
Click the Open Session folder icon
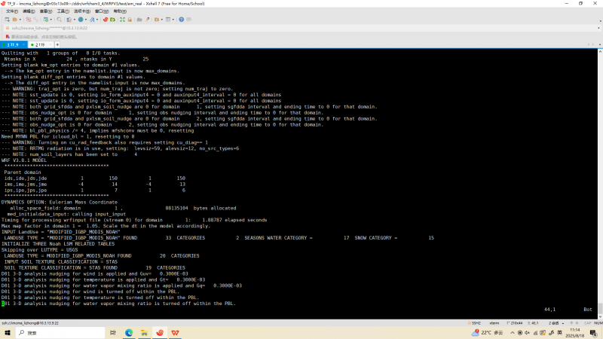(x=15, y=19)
